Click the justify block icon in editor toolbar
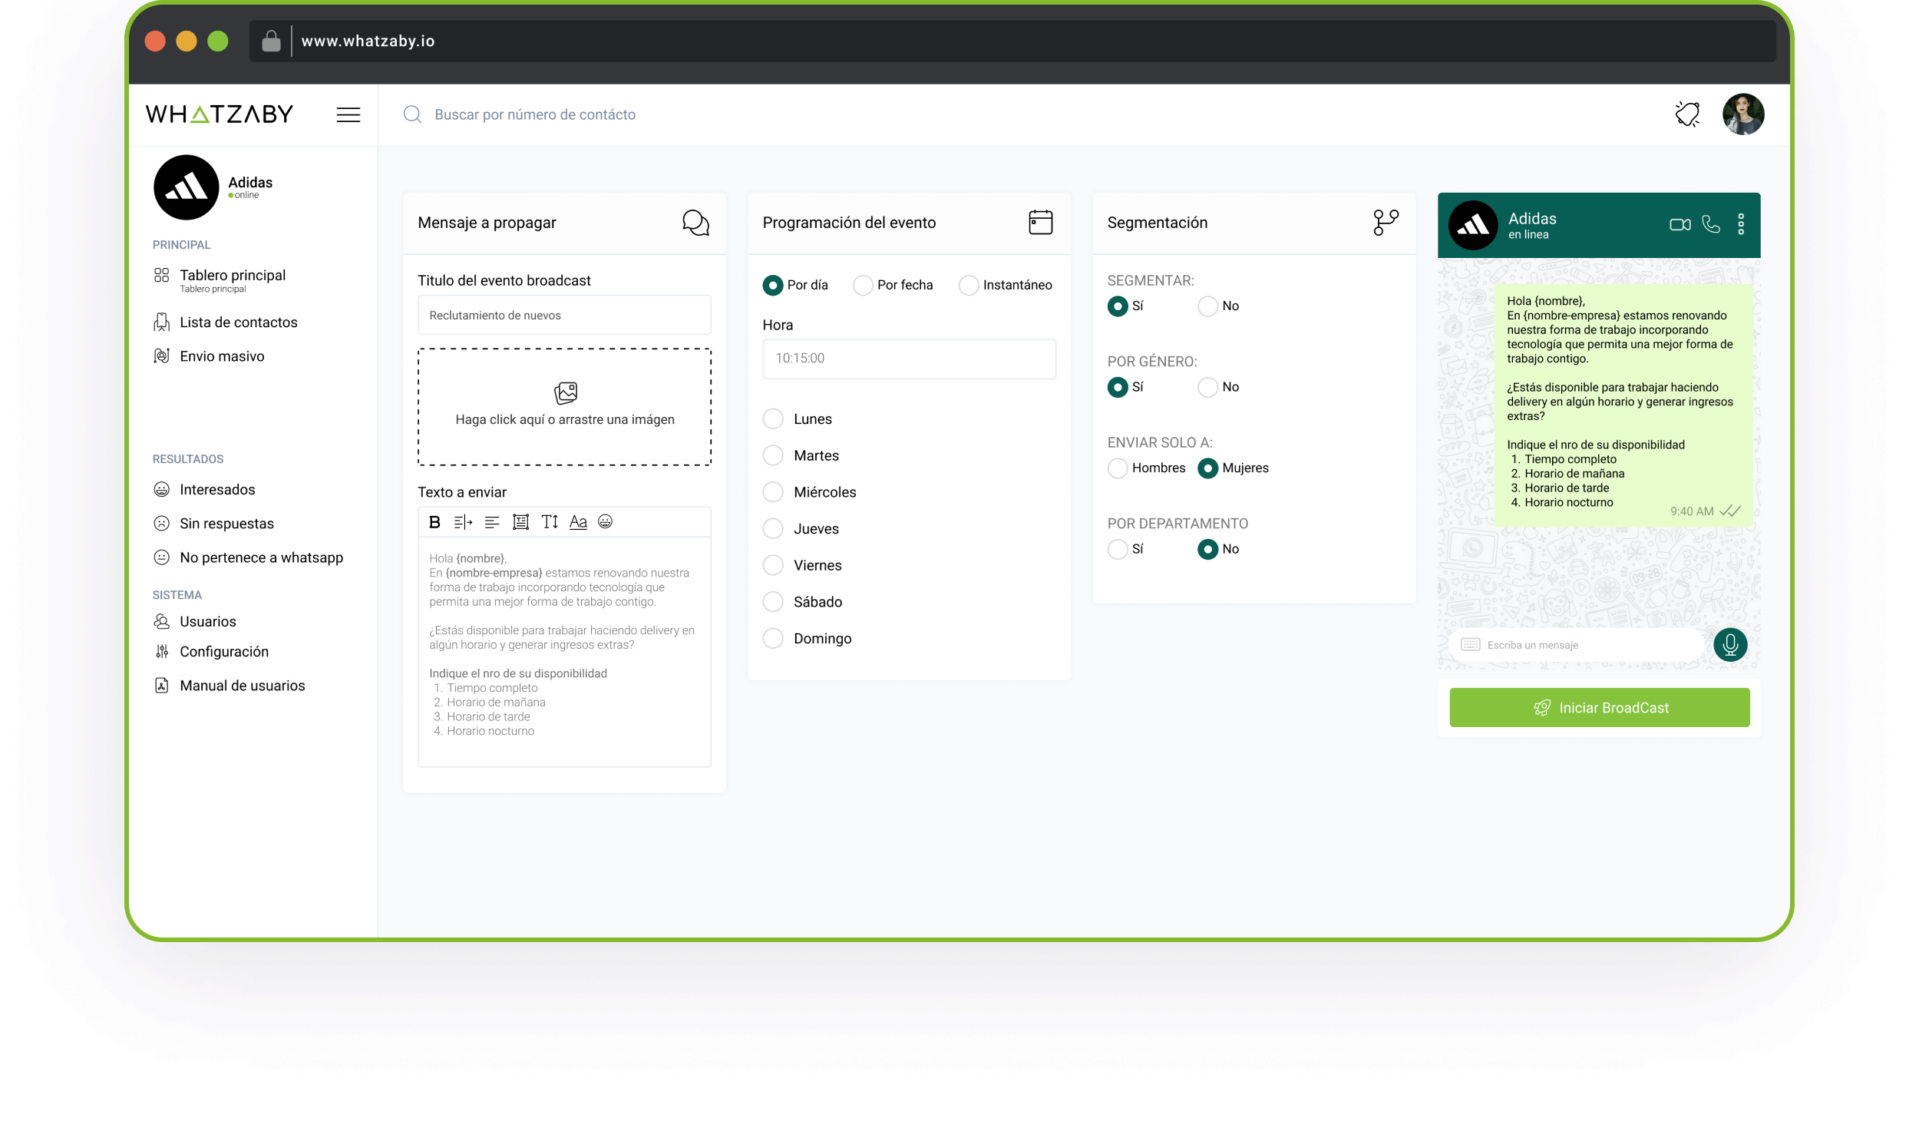The width and height of the screenshot is (1919, 1121). coord(520,522)
